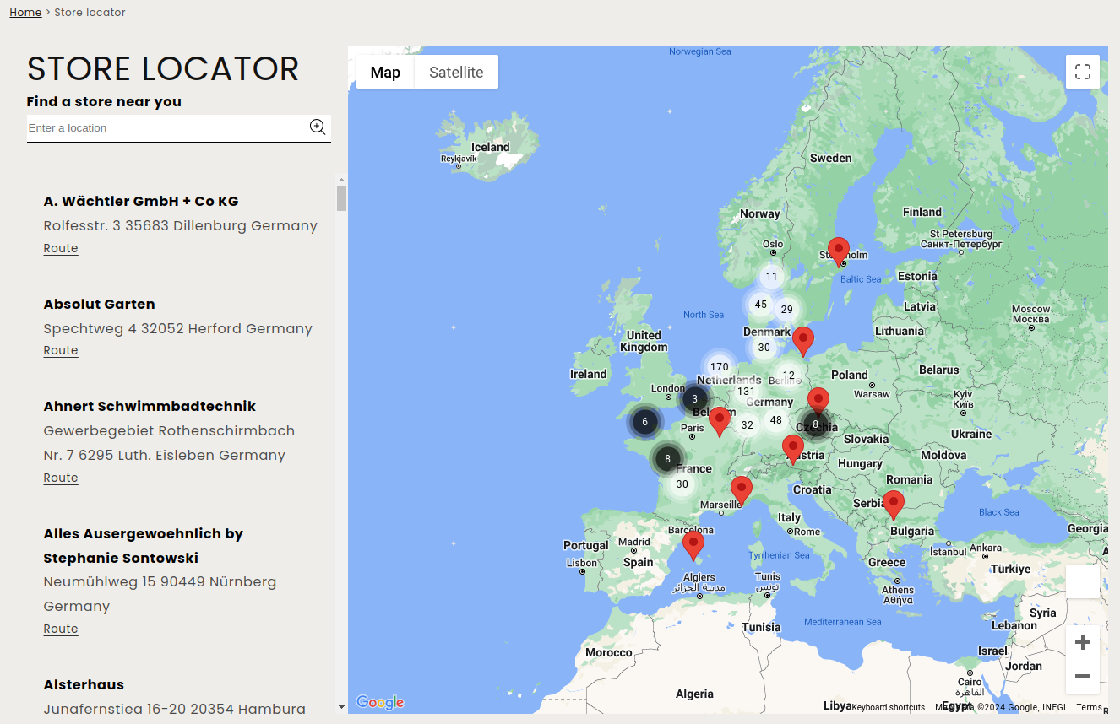Viewport: 1120px width, 724px height.
Task: Open Route for A. Wächtler GmbH
Action: [61, 248]
